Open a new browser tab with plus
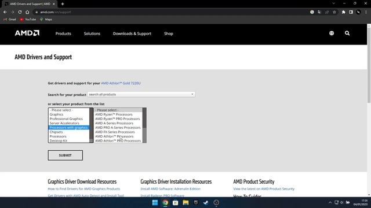Image resolution: width=371 pixels, height=208 pixels. (x=63, y=4)
